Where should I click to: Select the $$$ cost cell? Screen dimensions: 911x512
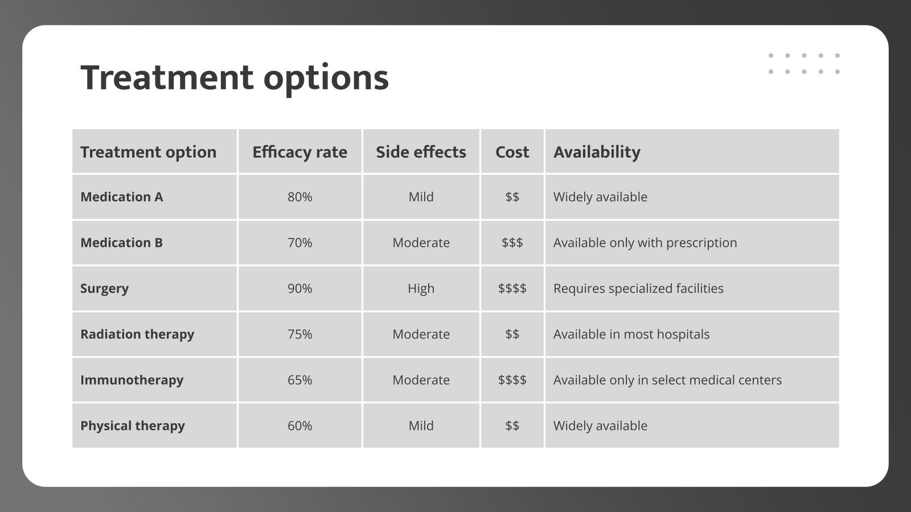(512, 242)
